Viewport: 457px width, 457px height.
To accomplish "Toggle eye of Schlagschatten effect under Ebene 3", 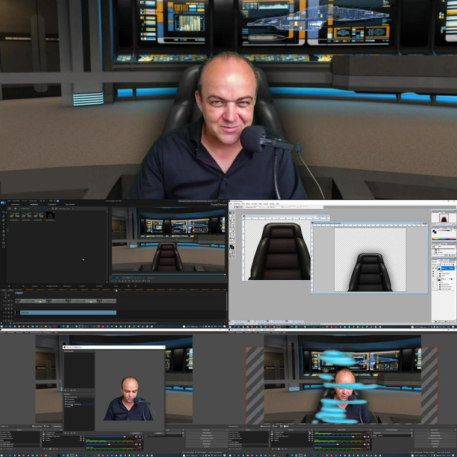I will 433,274.
